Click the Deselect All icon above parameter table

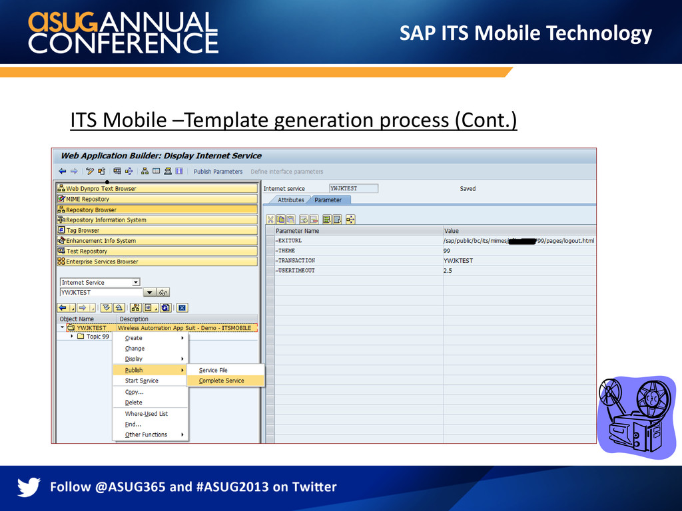pyautogui.click(x=337, y=220)
